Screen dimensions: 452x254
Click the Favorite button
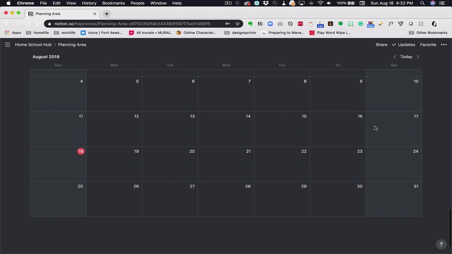point(428,45)
